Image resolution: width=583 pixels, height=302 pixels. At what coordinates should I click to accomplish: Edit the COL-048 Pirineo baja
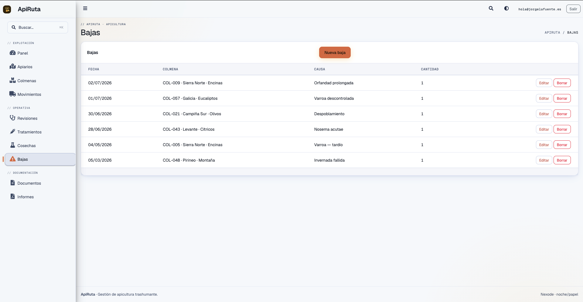544,160
